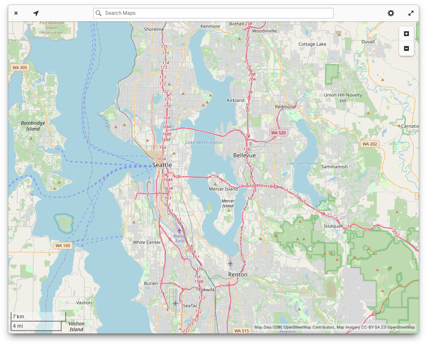Click the WA 520 highway shield
427x345 pixels.
tap(278, 133)
